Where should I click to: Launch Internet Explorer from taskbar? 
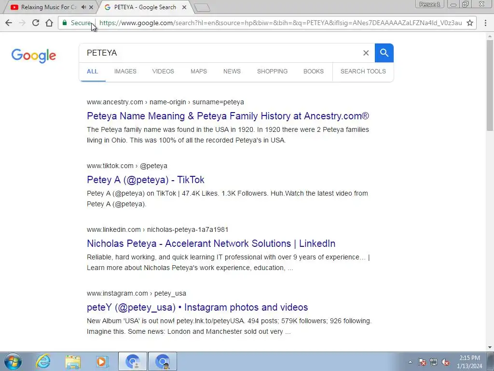(x=43, y=361)
